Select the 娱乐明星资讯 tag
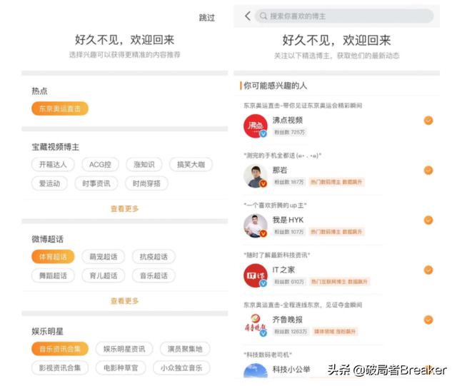Screen dimensions: 457x386 [124, 349]
